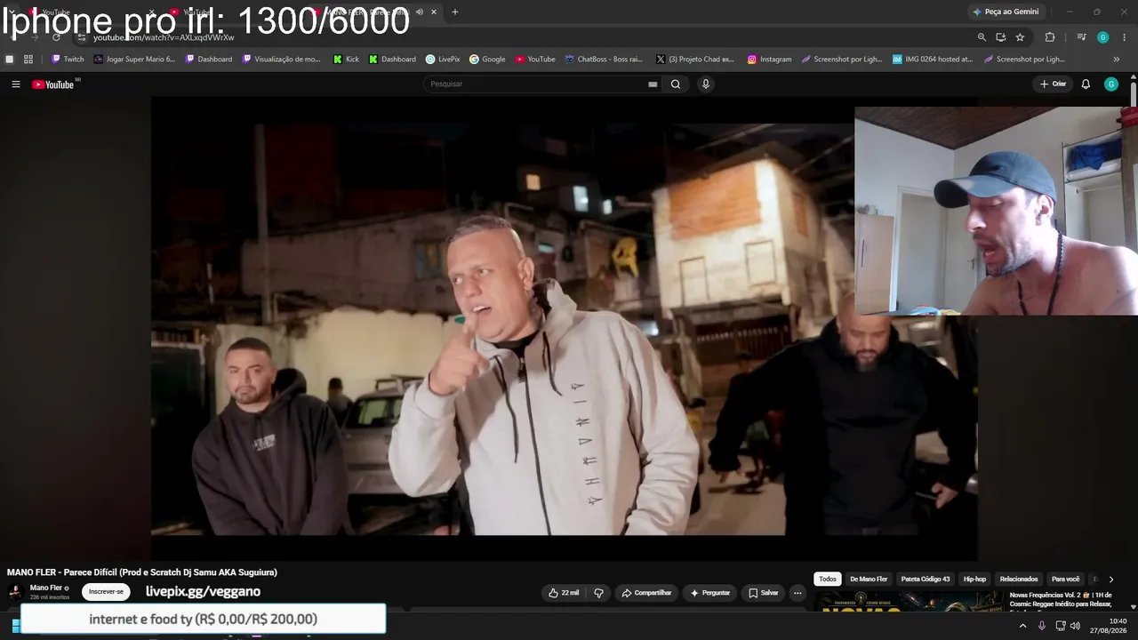This screenshot has width=1138, height=640.
Task: Click the Perguntar ask button
Action: click(x=710, y=593)
